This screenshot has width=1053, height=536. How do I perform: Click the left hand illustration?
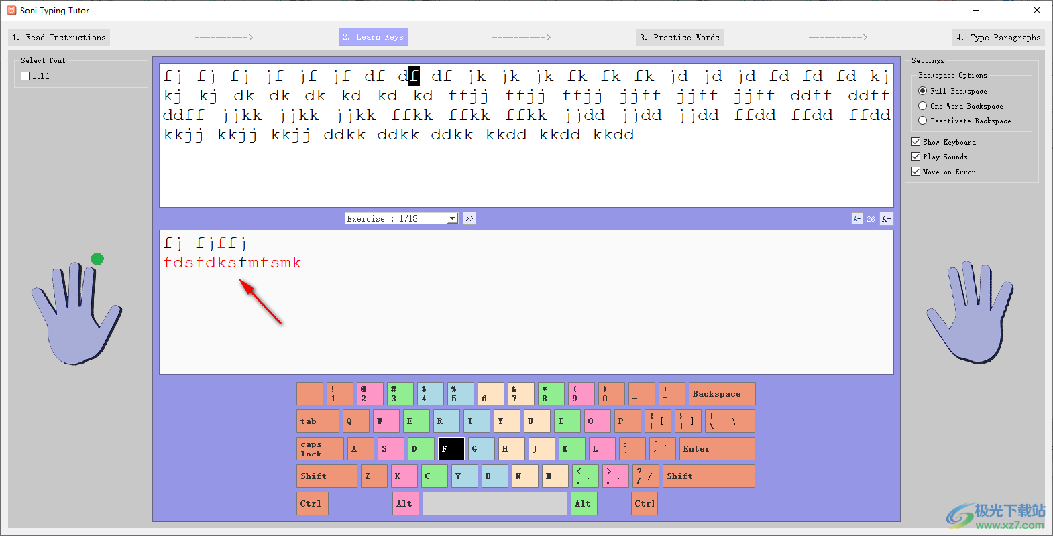(x=76, y=312)
